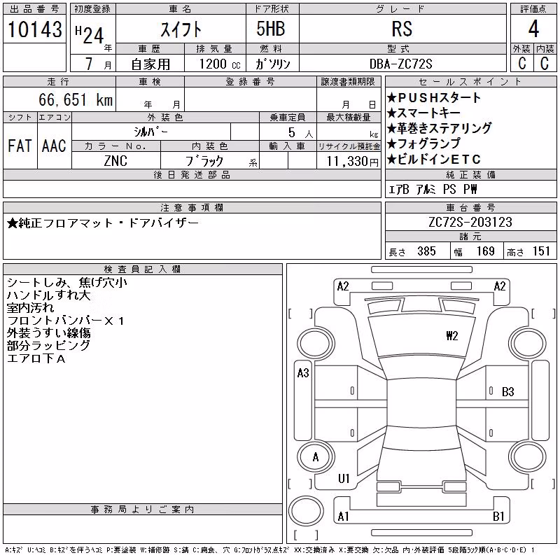The image size is (560, 560).
Task: Click A3 damage mark on the diagram
Action: tap(303, 373)
